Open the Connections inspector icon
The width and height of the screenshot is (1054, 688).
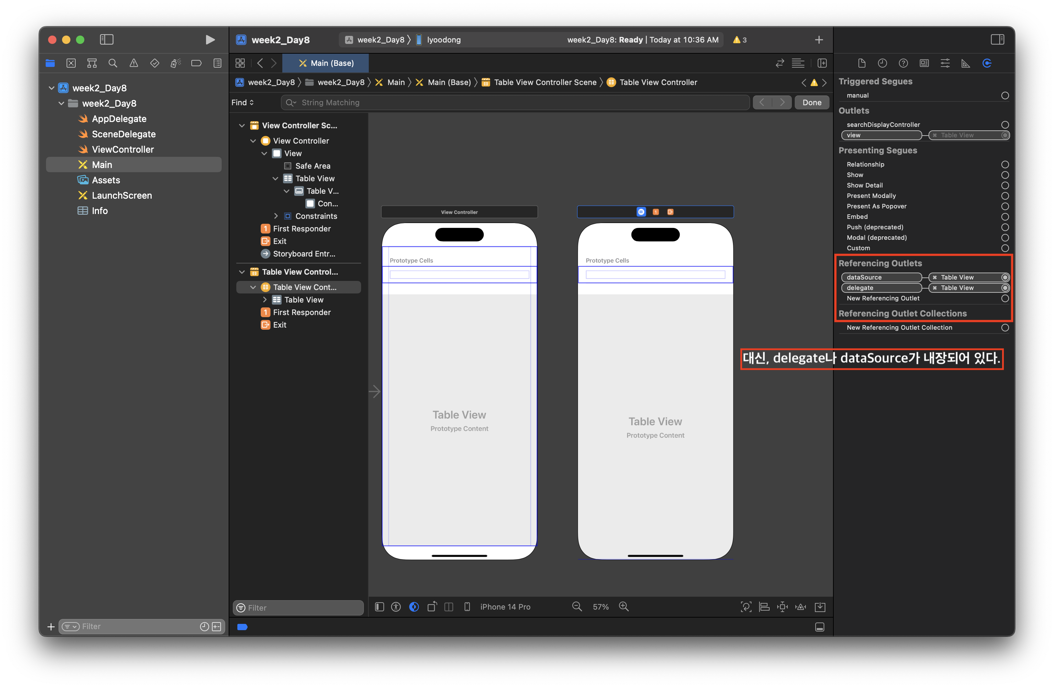(987, 63)
